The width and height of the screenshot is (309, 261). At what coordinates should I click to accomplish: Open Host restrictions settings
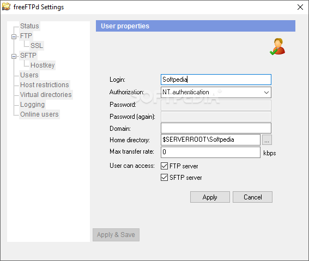point(45,85)
